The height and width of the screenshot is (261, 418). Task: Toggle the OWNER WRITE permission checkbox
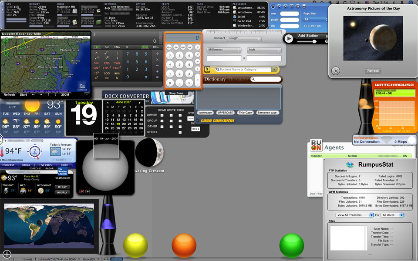[x=171, y=115]
